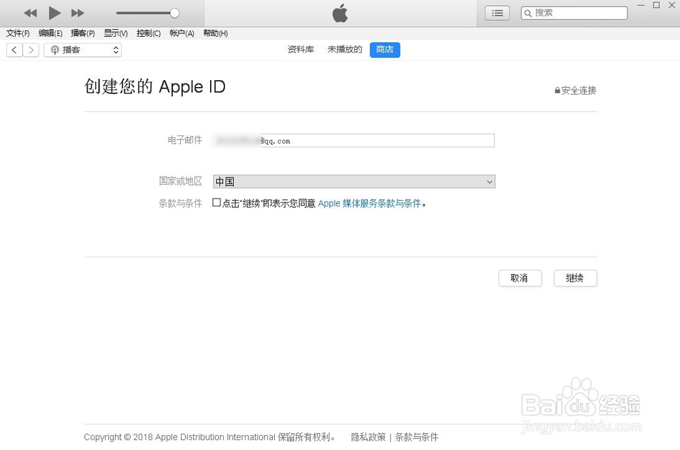
Task: Check the 条款与条件 agreement checkbox
Action: pyautogui.click(x=216, y=203)
